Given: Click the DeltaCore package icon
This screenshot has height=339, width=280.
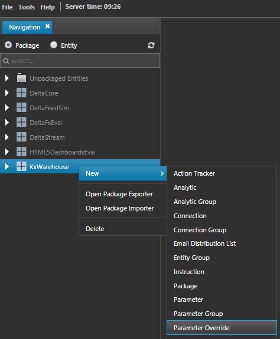Looking at the screenshot, I should click(21, 93).
